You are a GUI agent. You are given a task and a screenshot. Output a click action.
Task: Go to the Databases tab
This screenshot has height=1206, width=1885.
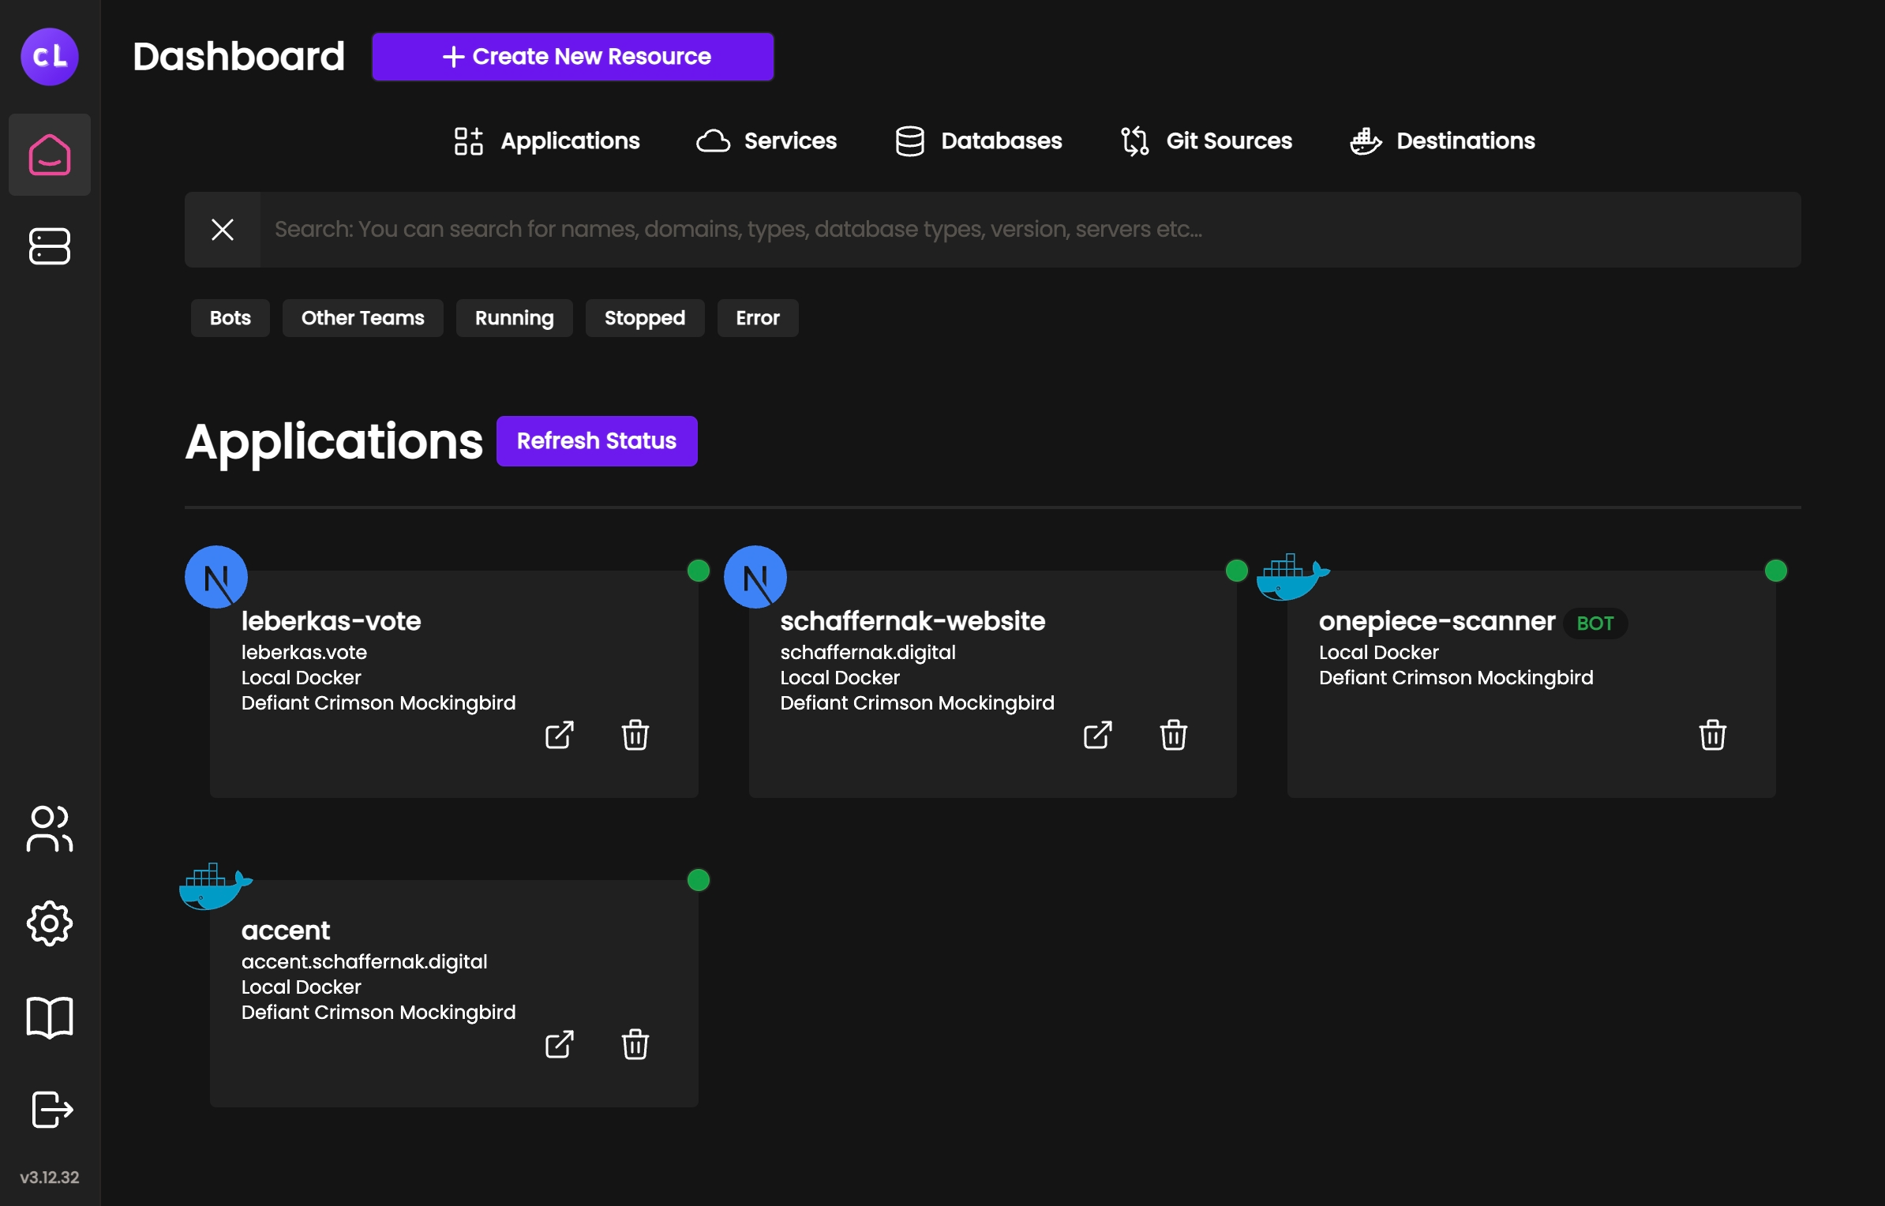979,141
